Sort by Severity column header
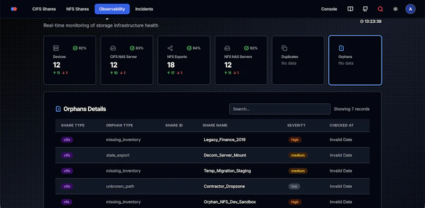Screen dimensions: 425x208 coord(296,125)
